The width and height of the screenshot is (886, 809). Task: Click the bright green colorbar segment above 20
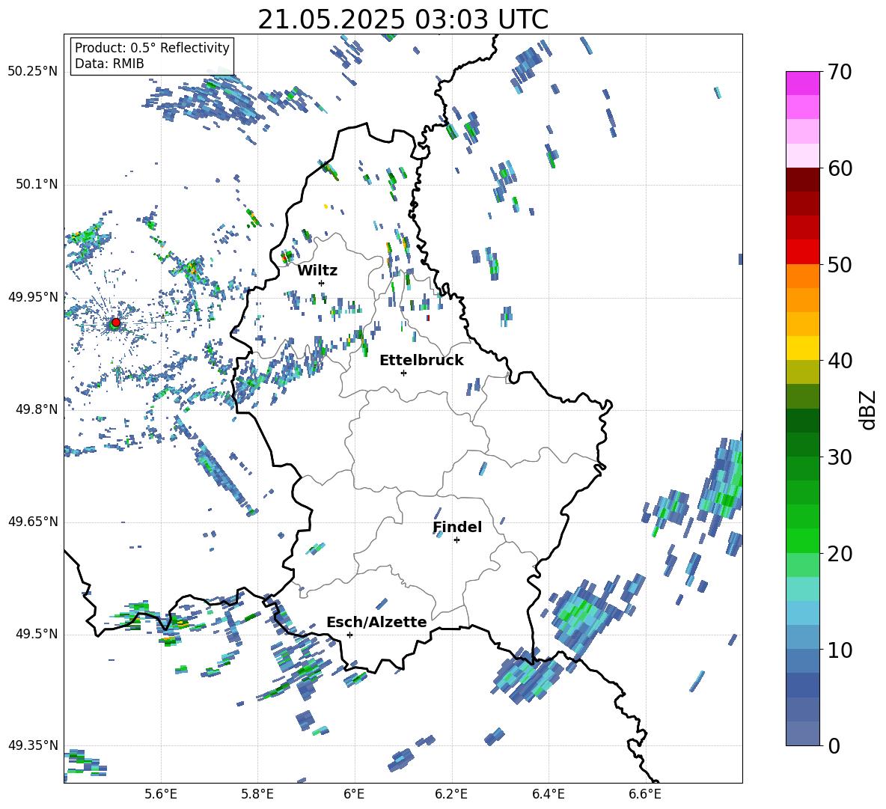tap(802, 541)
